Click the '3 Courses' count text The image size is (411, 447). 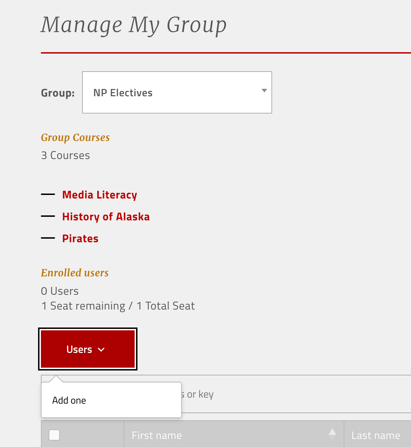click(x=66, y=155)
